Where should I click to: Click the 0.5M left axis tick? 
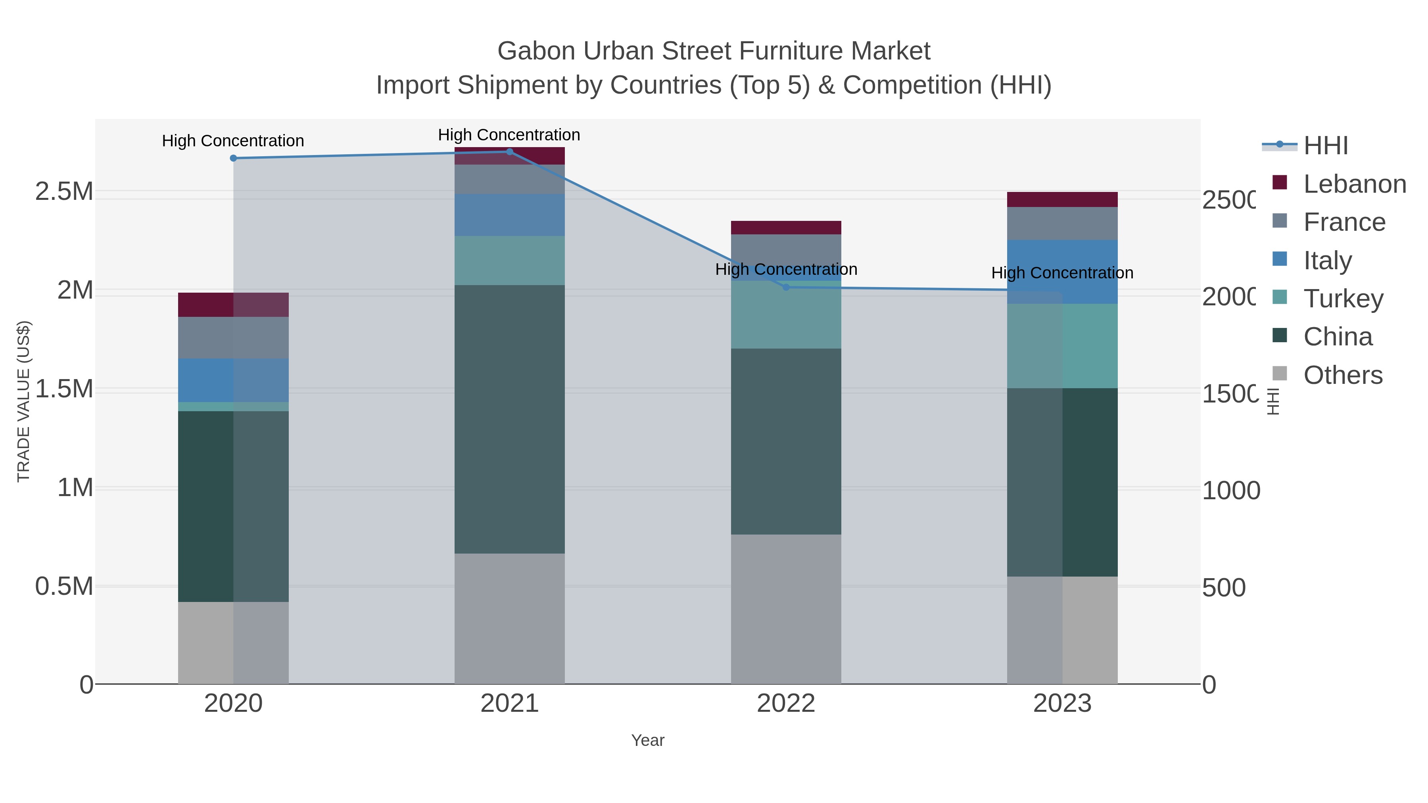click(x=64, y=586)
